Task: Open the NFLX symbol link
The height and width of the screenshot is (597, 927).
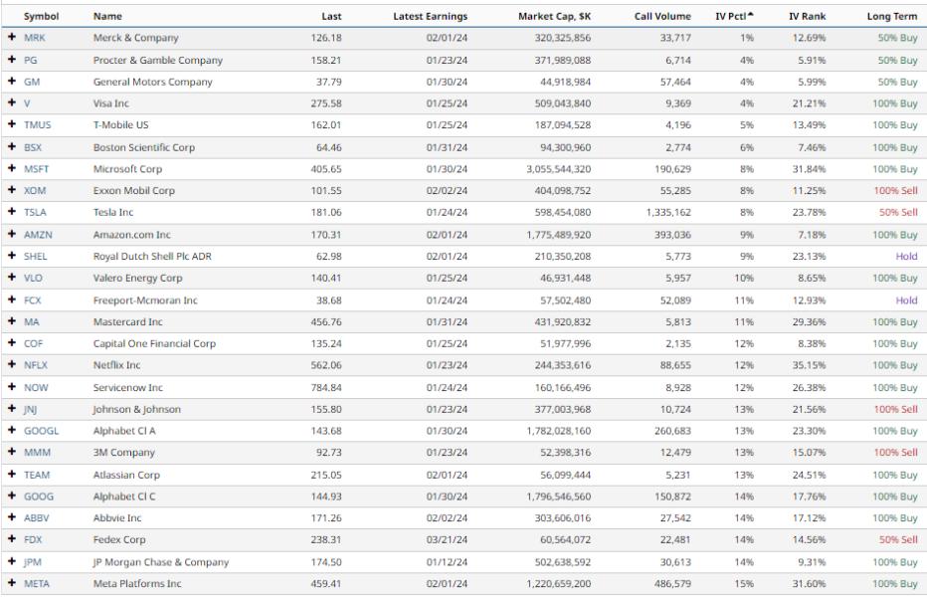Action: [36, 365]
